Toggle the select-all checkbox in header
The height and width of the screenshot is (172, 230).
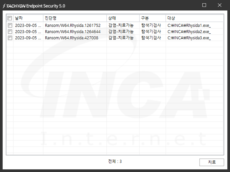(x=10, y=18)
